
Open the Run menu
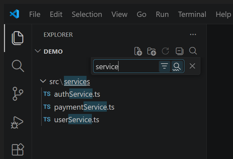click(x=162, y=14)
